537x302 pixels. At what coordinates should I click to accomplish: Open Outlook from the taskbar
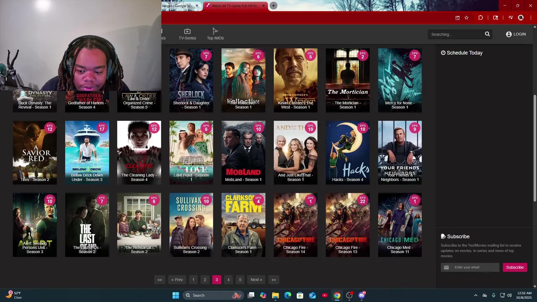(x=312, y=295)
